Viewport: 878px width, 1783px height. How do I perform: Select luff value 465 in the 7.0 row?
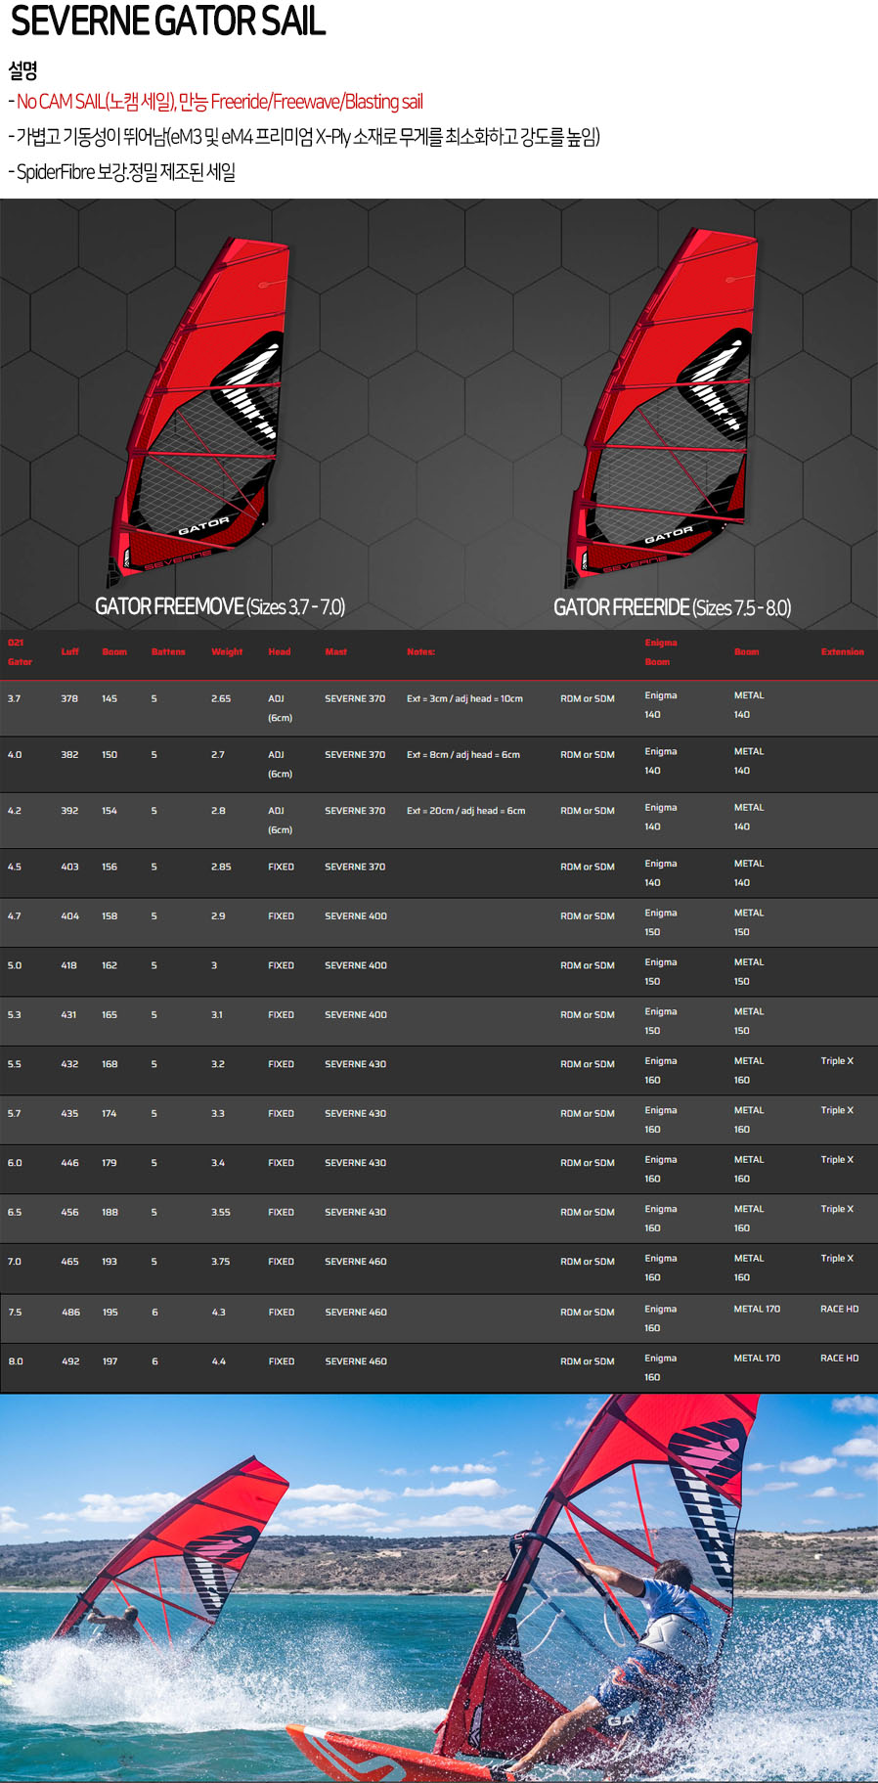tap(69, 1262)
